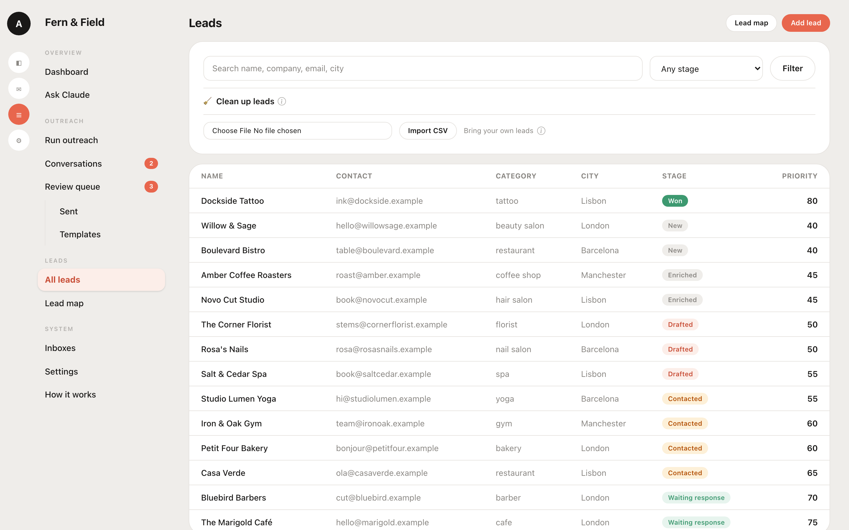849x530 pixels.
Task: Click the Contacted badge for Casa Verde
Action: point(685,473)
